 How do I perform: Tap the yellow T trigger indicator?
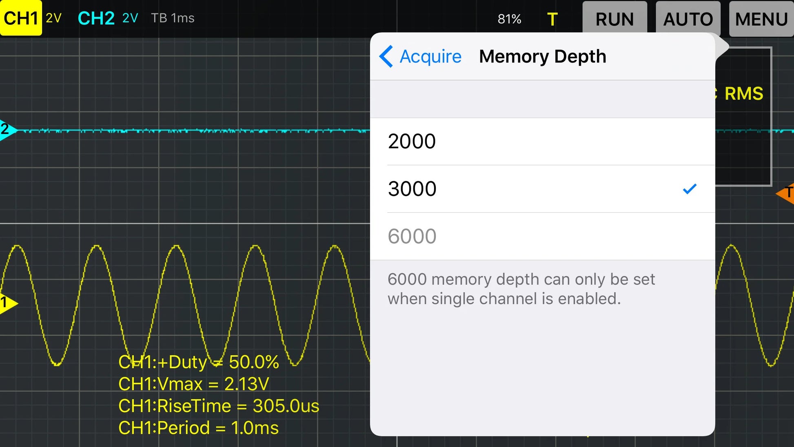point(552,19)
